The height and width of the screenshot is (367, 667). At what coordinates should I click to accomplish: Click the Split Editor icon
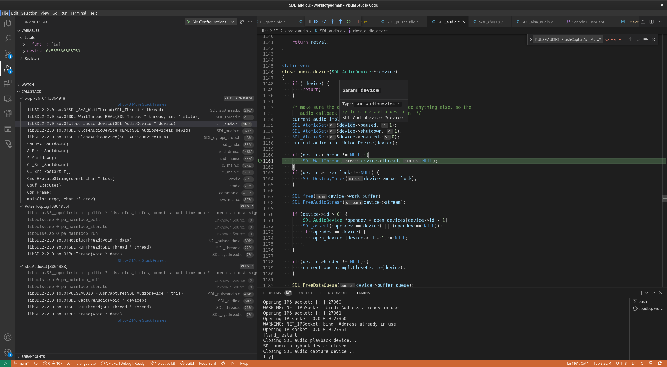[652, 22]
